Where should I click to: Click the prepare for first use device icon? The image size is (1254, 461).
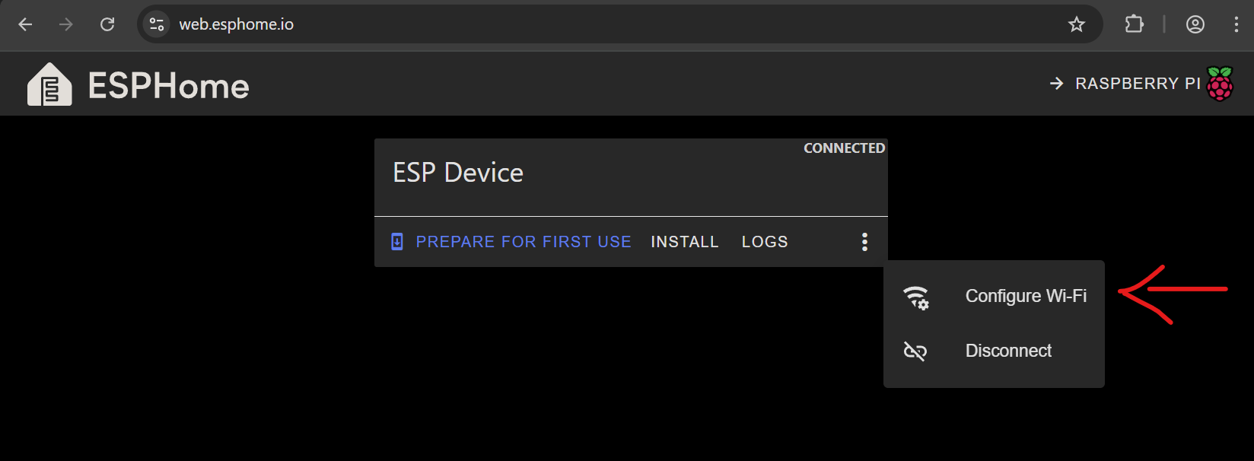coord(397,242)
